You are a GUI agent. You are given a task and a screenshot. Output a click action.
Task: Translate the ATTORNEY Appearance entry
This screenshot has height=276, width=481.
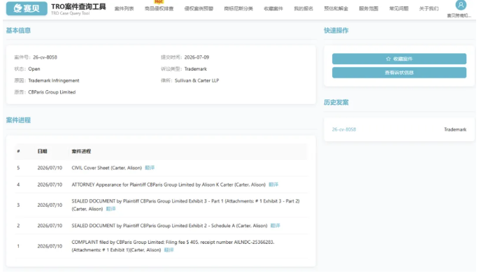click(273, 184)
